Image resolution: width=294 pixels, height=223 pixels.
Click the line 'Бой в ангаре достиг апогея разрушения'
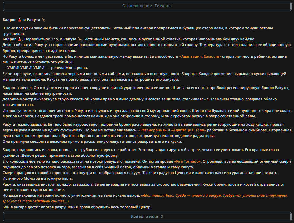[x=77, y=207]
